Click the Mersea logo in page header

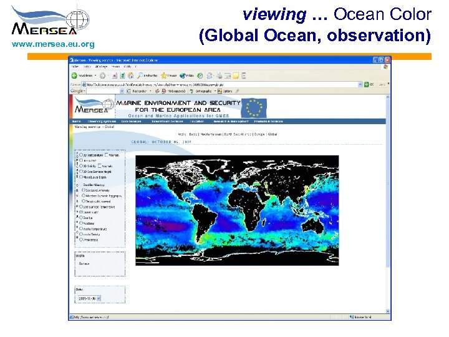coord(93,106)
